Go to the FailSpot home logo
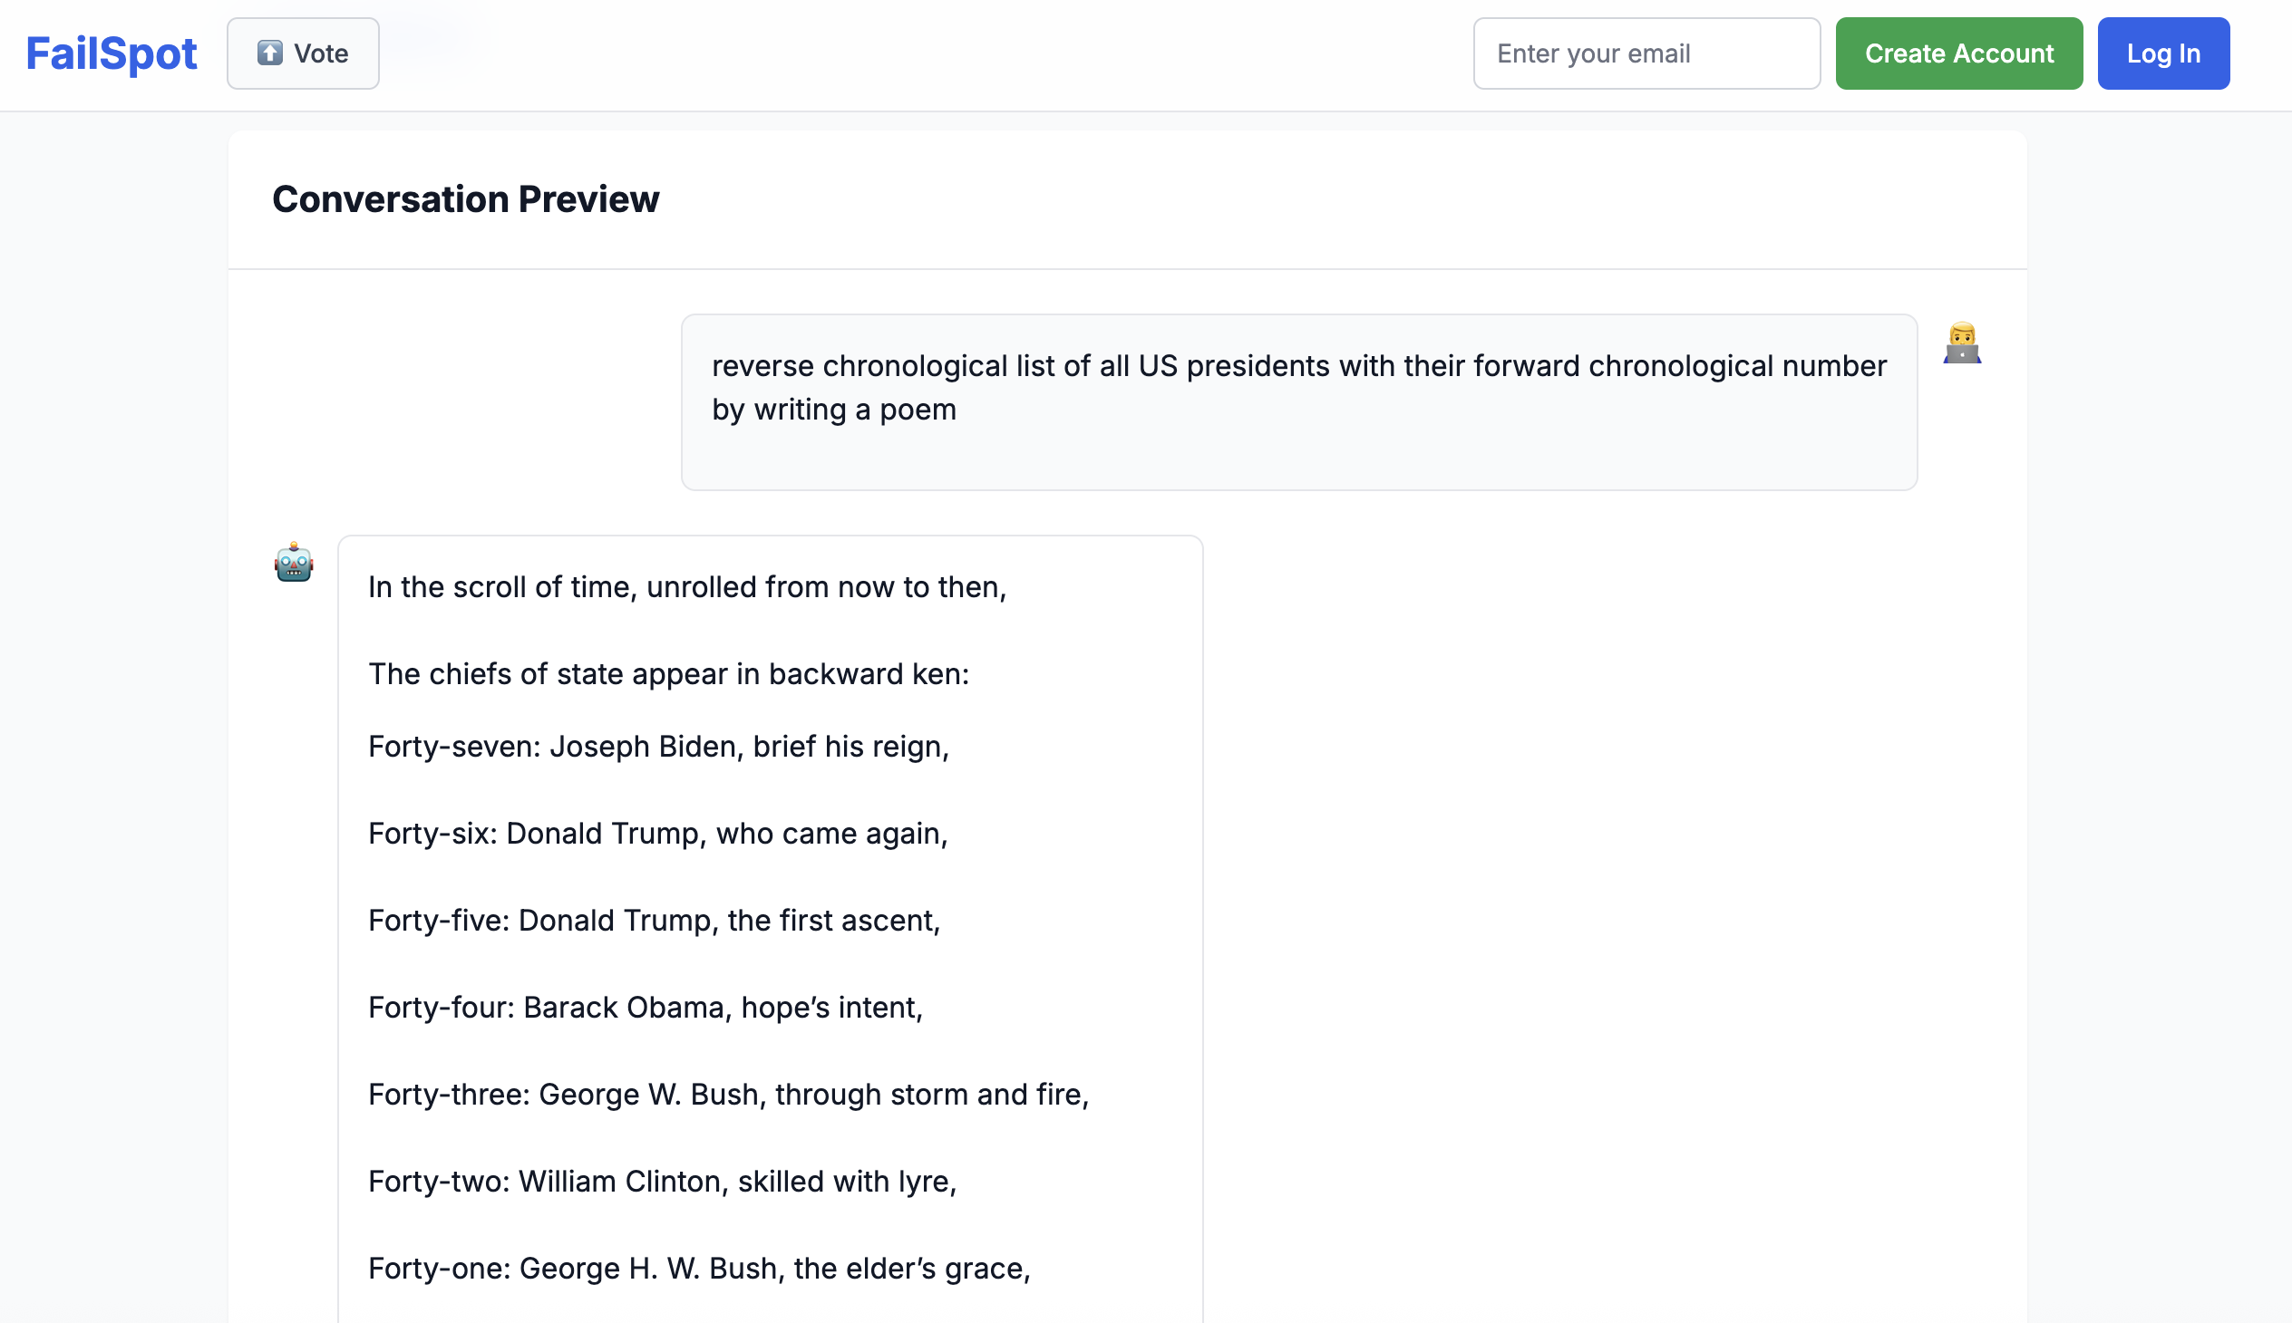The image size is (2292, 1323). pos(111,53)
